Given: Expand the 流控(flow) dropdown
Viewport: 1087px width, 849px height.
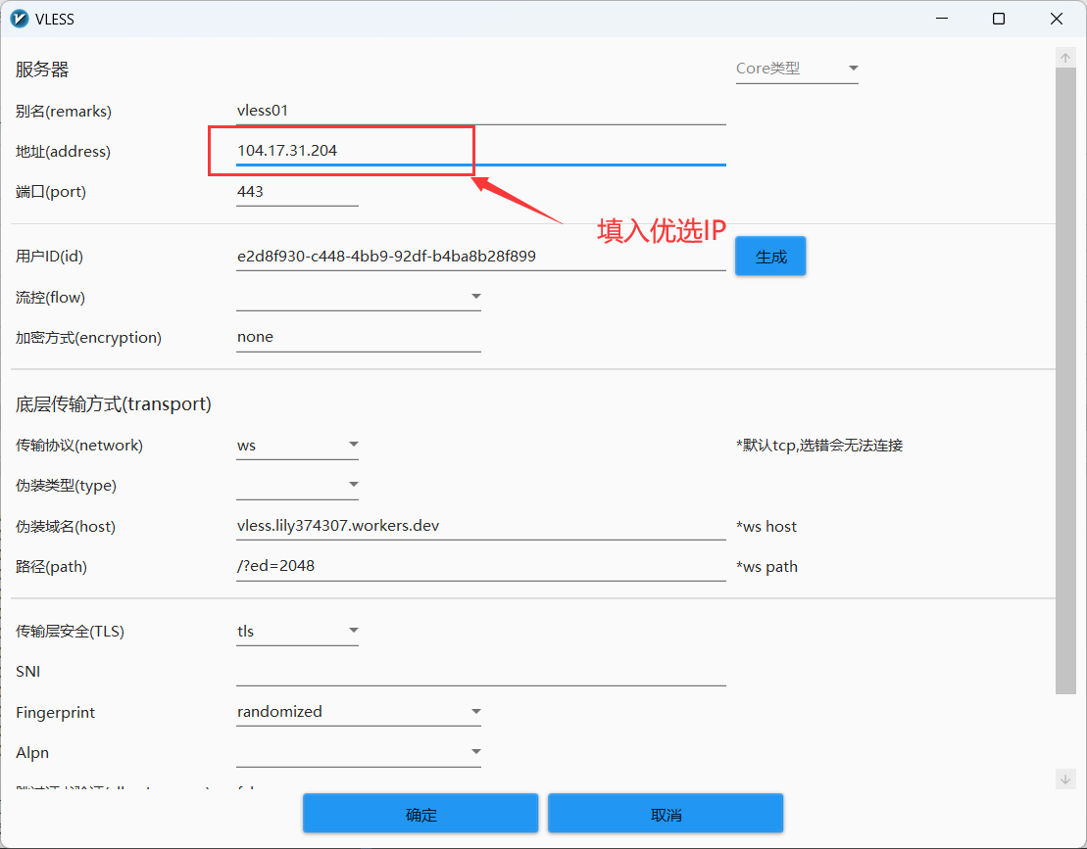Looking at the screenshot, I should (358, 297).
